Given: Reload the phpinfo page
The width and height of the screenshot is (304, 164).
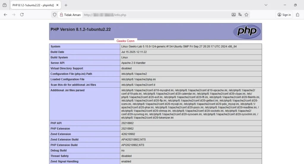Looking at the screenshot, I should point(22,15).
